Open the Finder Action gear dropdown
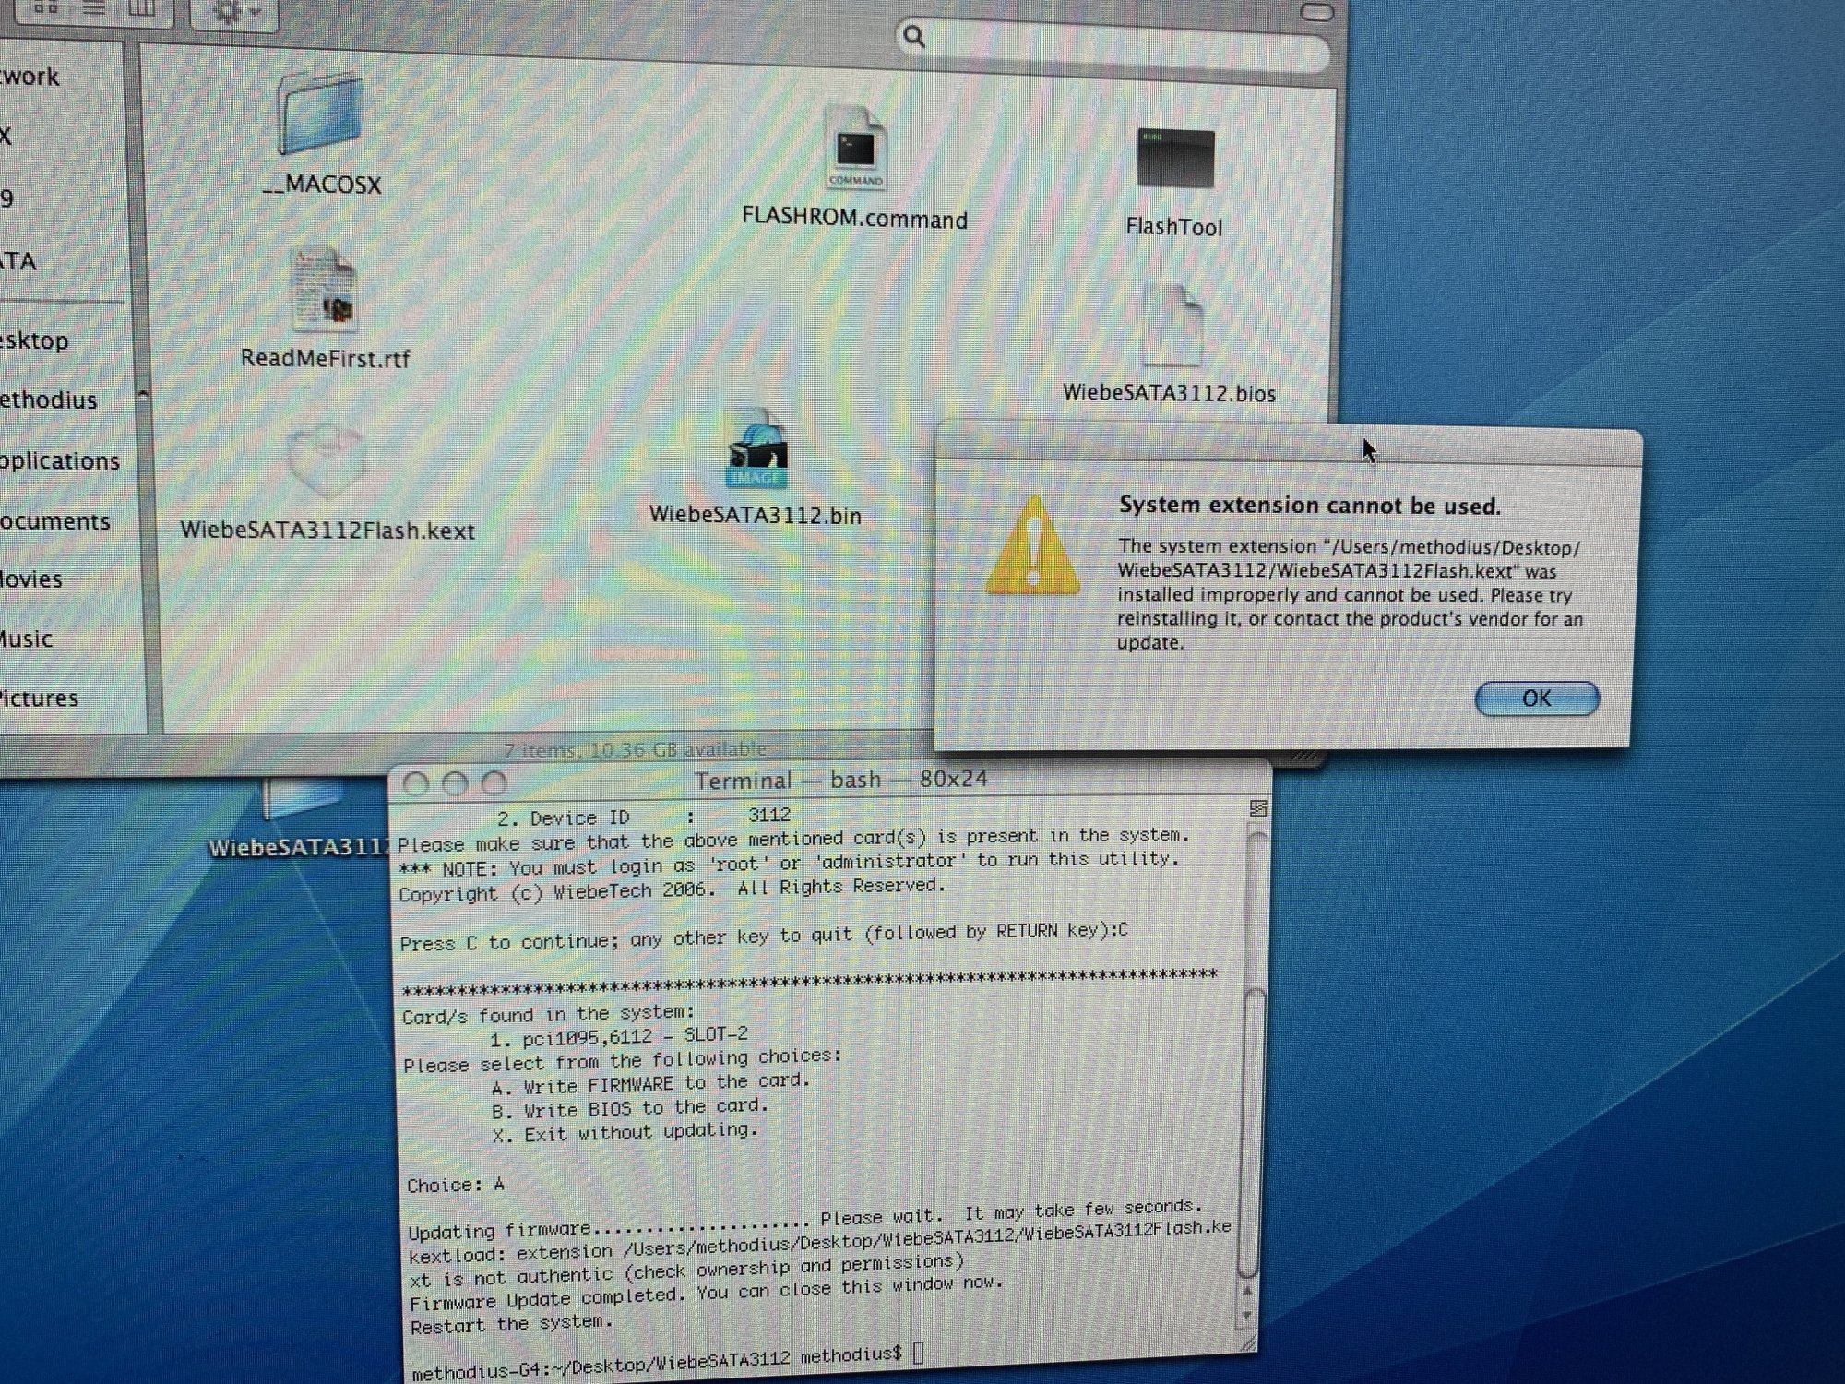1845x1384 pixels. click(x=234, y=12)
